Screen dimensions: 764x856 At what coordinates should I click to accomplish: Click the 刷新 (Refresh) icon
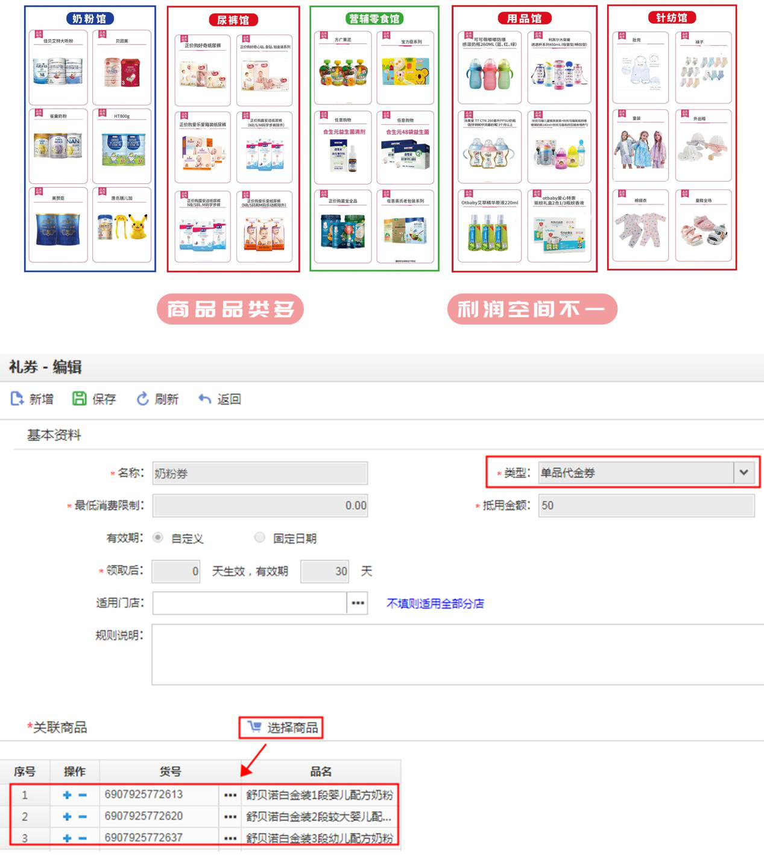click(142, 398)
